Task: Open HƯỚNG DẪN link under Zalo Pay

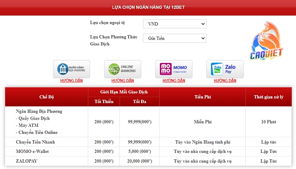Action: 225,81
